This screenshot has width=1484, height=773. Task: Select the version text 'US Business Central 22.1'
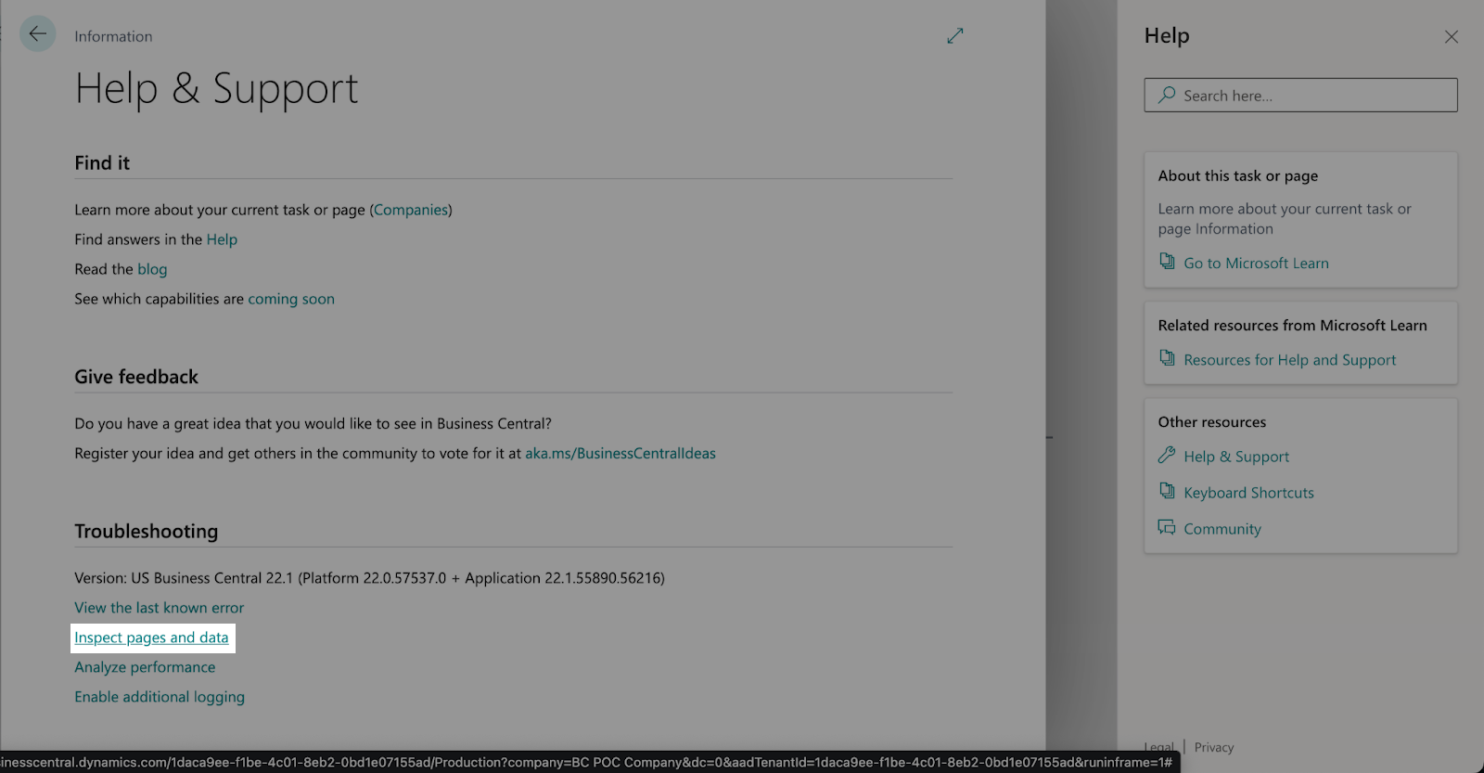(x=211, y=578)
